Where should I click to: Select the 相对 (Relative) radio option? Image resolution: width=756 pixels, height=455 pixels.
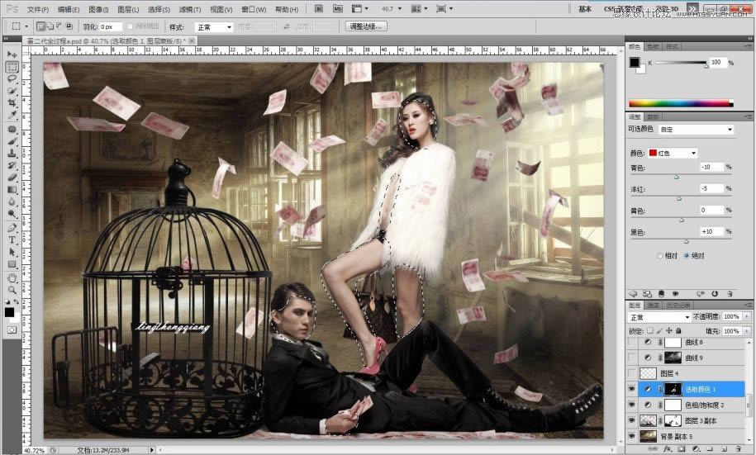coord(659,256)
